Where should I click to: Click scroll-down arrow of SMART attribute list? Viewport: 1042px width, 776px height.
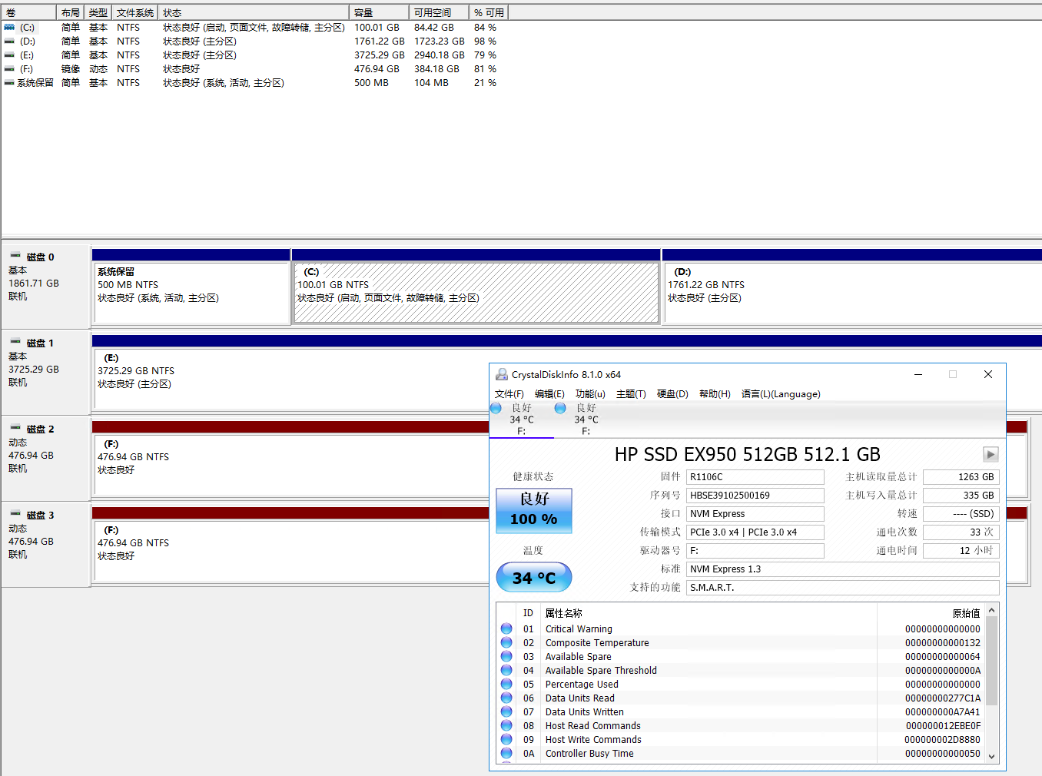coord(991,756)
